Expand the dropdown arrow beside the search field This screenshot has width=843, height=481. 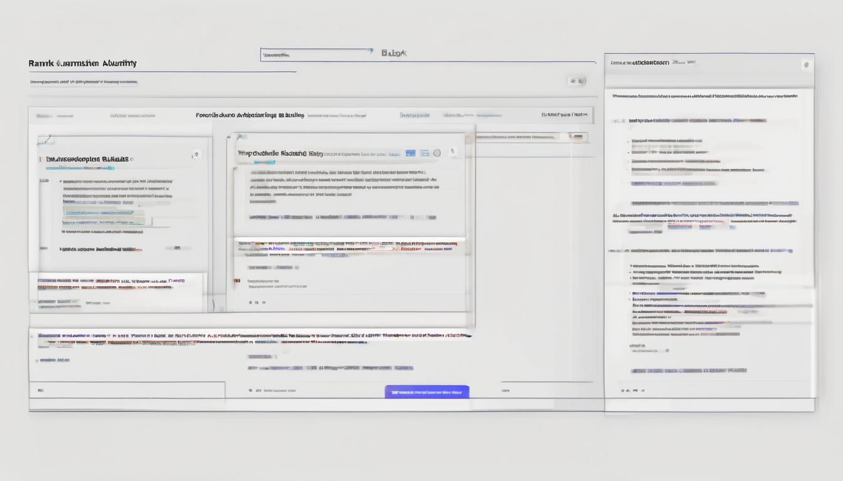coord(370,52)
